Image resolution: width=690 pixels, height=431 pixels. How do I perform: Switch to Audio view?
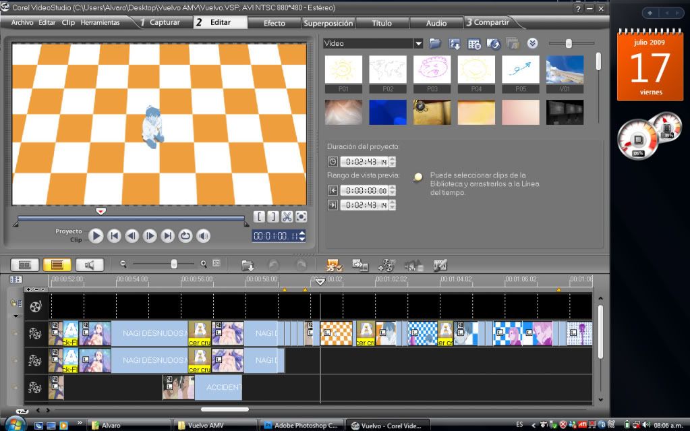point(89,264)
